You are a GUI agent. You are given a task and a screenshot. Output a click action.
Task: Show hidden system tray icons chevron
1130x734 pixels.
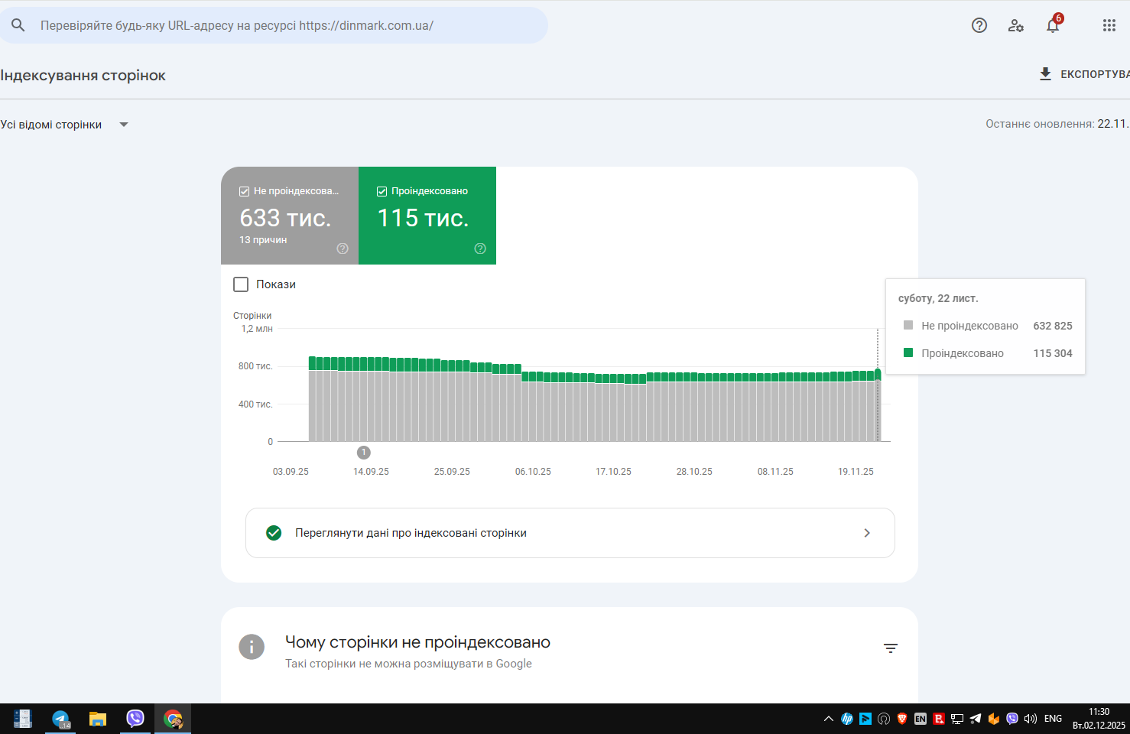click(x=829, y=719)
